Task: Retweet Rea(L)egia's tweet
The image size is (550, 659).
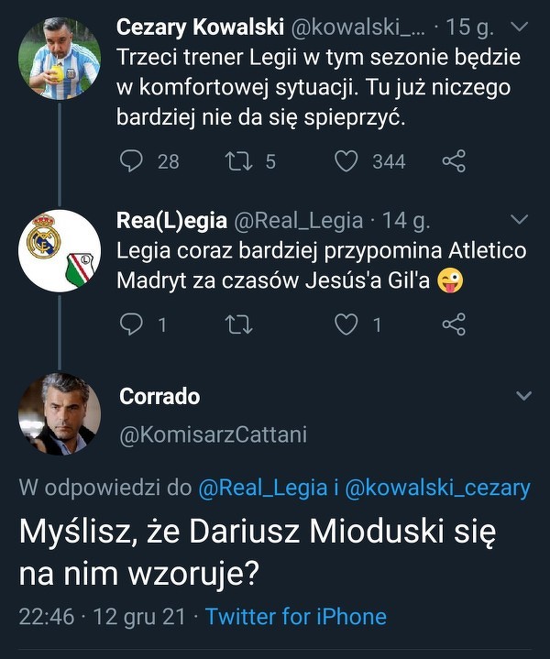Action: 238,324
